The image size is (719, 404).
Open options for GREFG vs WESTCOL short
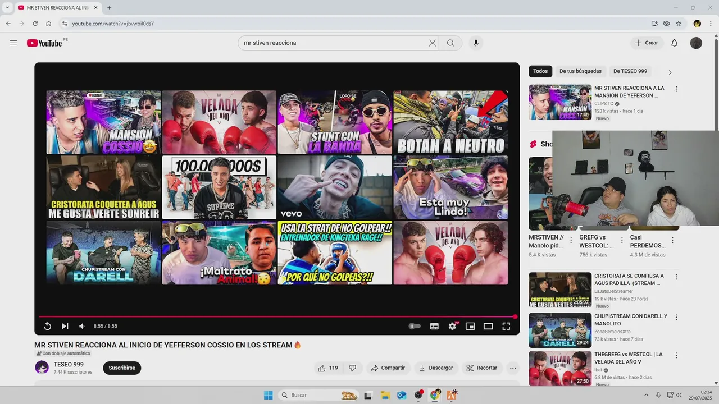pyautogui.click(x=622, y=240)
